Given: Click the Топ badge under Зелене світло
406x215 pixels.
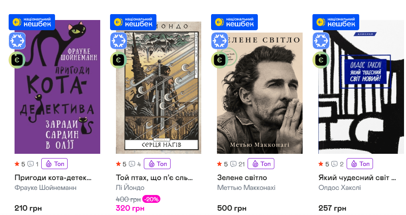Looking at the screenshot, I should click(261, 164).
